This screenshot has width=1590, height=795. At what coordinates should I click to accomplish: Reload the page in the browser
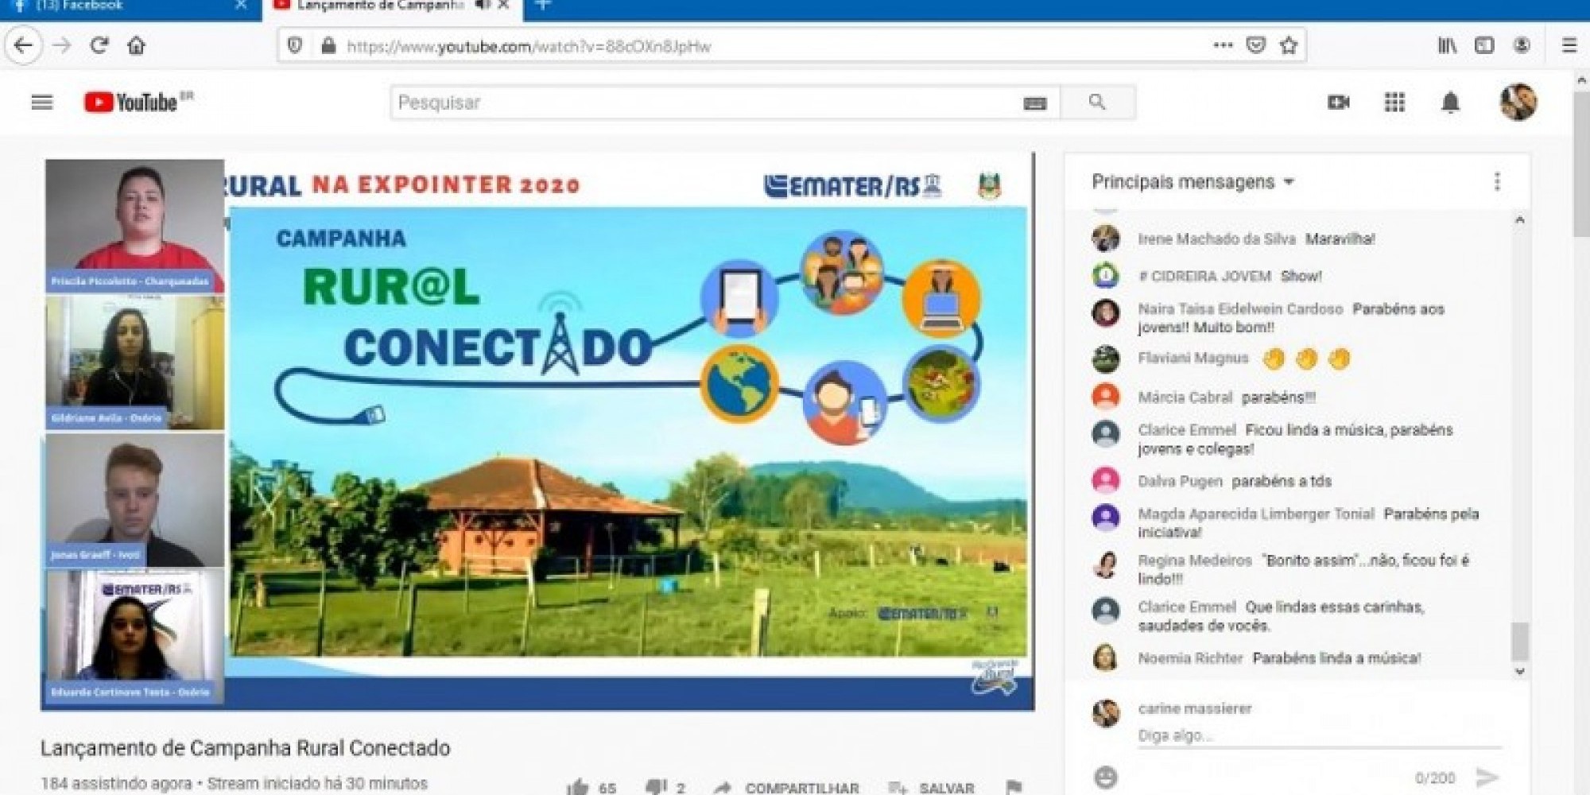99,45
